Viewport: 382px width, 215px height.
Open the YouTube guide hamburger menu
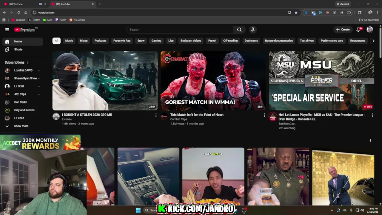pos(7,30)
